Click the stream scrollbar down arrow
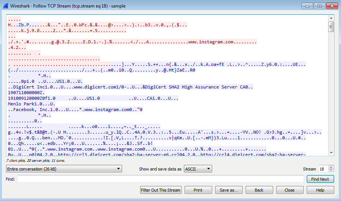This screenshot has width=341, height=201. (331, 153)
